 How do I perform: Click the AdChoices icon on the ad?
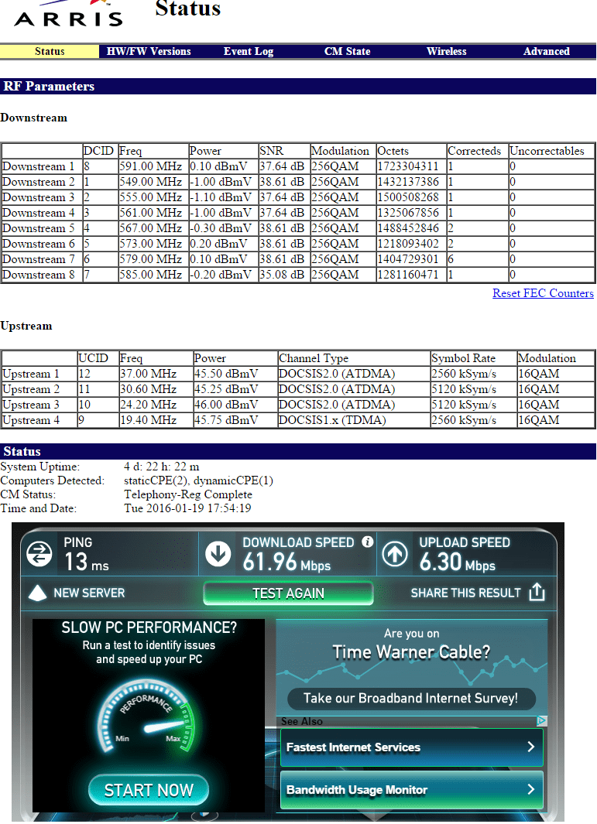pos(541,721)
